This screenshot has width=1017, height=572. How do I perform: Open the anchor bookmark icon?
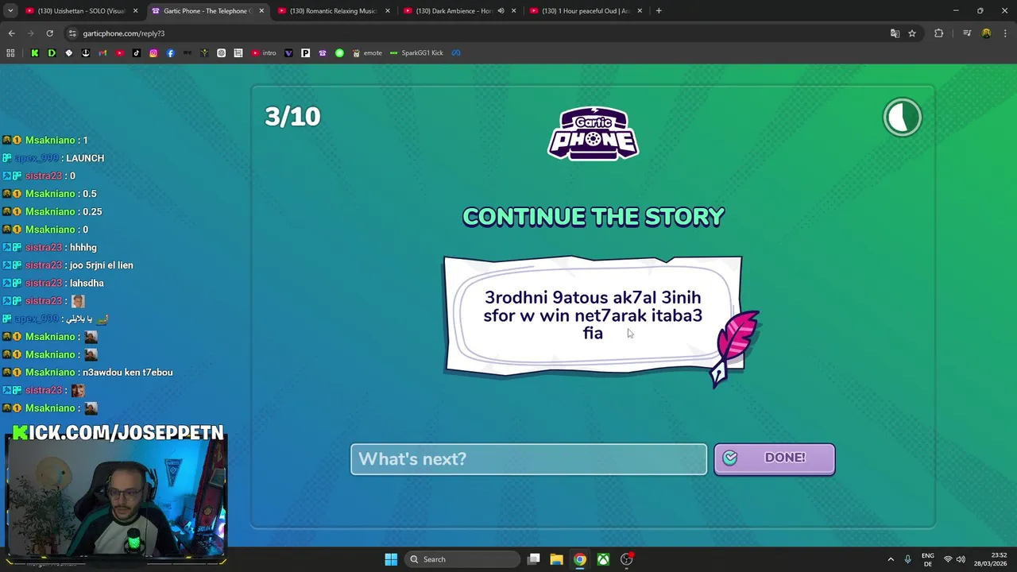click(86, 53)
